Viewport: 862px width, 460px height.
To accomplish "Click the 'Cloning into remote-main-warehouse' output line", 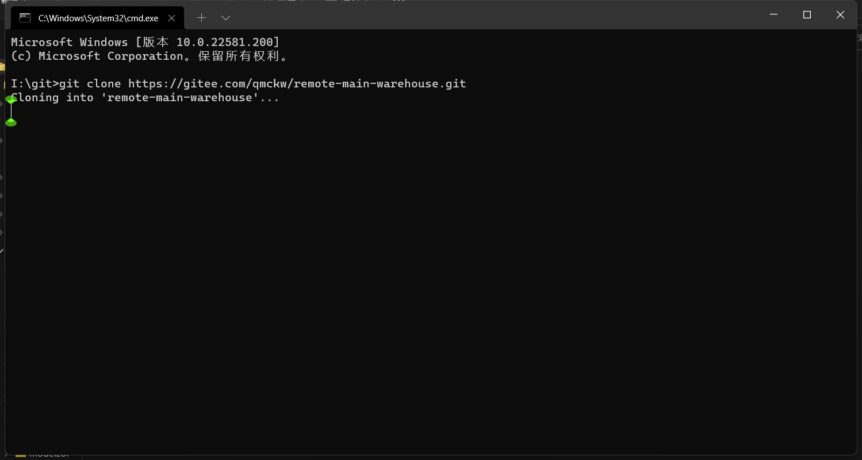I will pyautogui.click(x=144, y=97).
